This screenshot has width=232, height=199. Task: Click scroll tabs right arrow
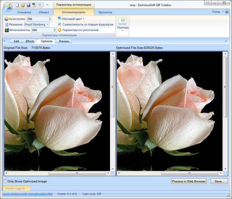(226, 41)
